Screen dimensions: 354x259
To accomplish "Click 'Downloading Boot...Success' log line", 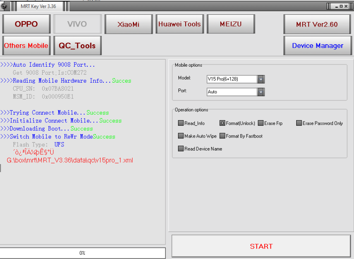I will pyautogui.click(x=46, y=129).
